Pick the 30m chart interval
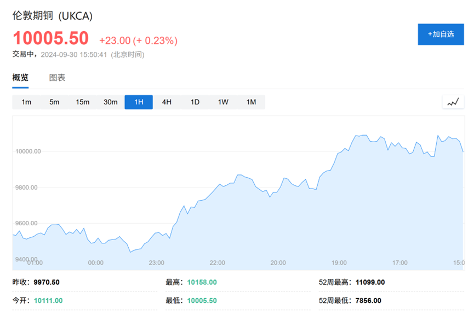The height and width of the screenshot is (327, 474). click(111, 102)
